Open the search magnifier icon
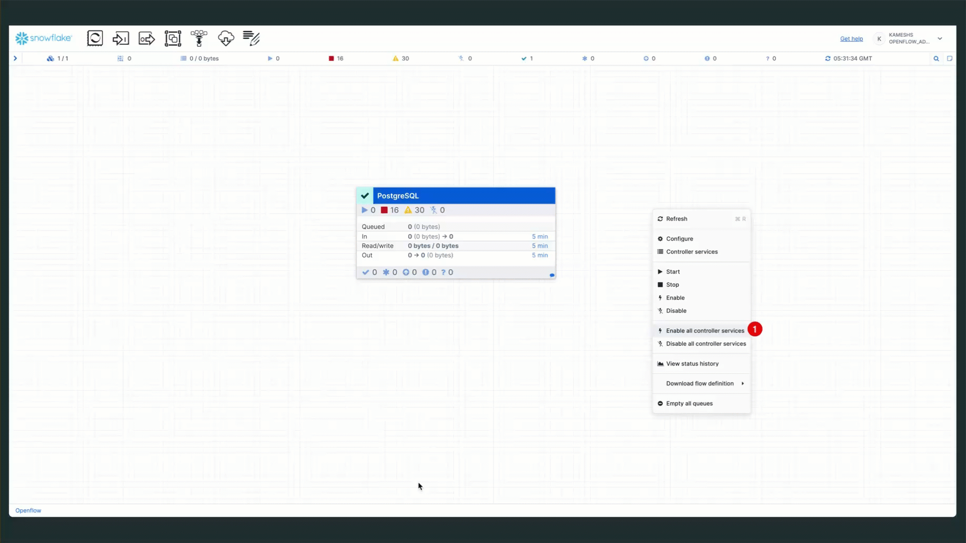This screenshot has width=966, height=543. (x=936, y=58)
